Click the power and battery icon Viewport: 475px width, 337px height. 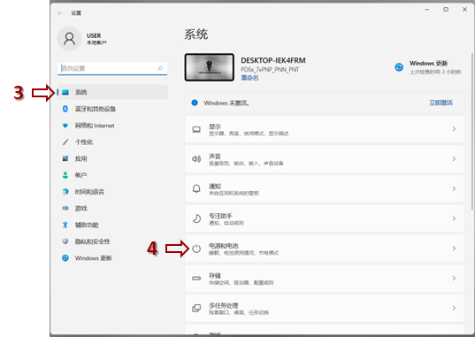tap(196, 249)
